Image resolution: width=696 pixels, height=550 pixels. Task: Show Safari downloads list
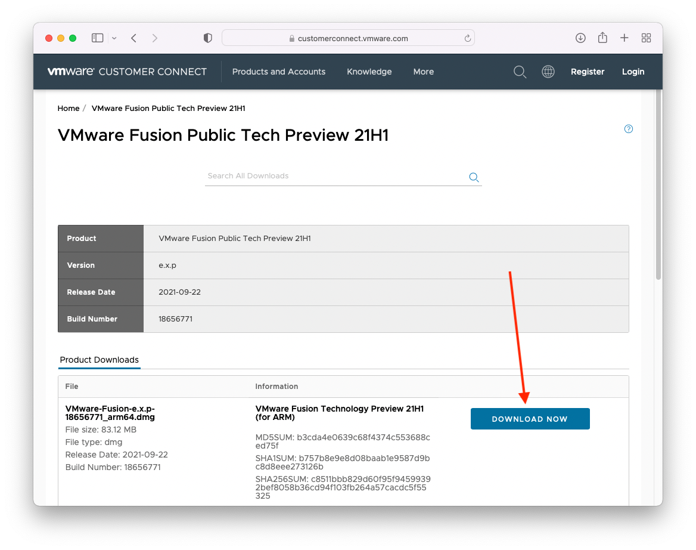tap(580, 38)
